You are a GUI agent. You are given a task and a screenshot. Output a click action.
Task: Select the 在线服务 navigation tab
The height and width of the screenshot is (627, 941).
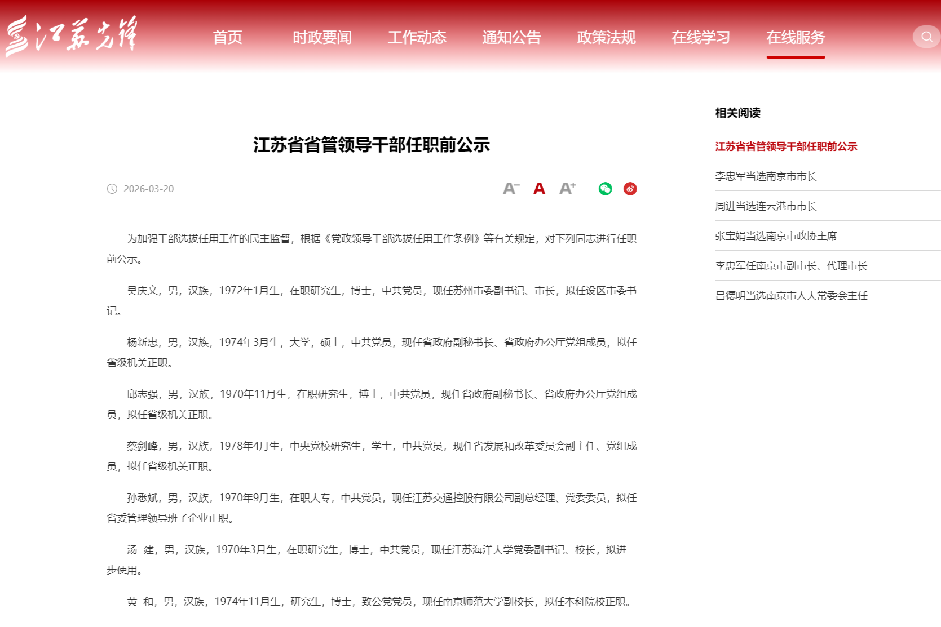click(796, 38)
